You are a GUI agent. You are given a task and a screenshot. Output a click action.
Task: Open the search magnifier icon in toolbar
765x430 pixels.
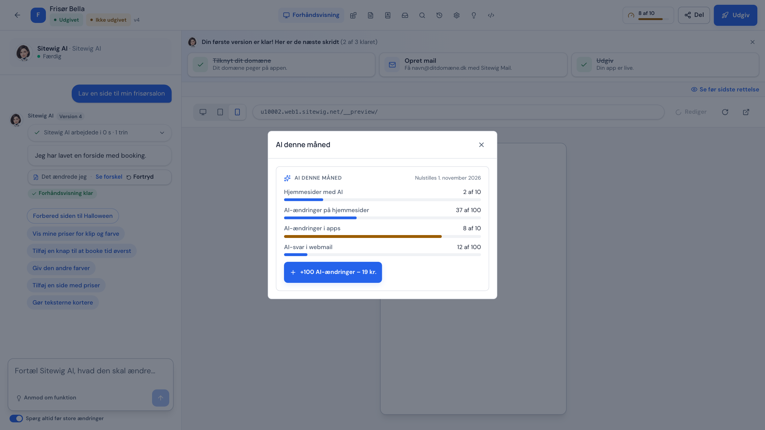(x=422, y=15)
